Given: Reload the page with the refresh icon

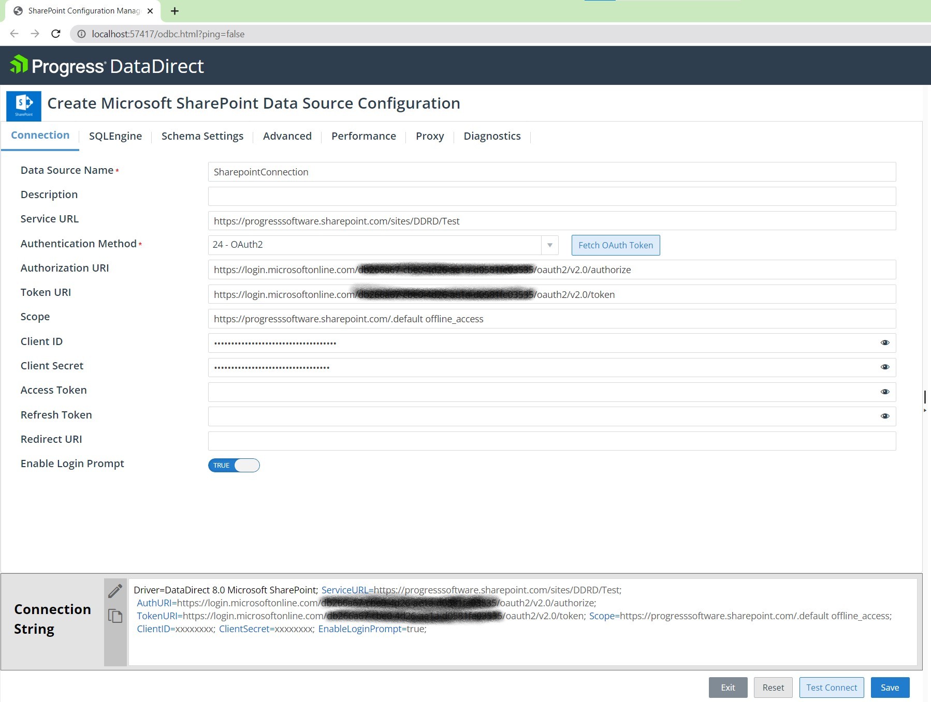Looking at the screenshot, I should click(56, 34).
